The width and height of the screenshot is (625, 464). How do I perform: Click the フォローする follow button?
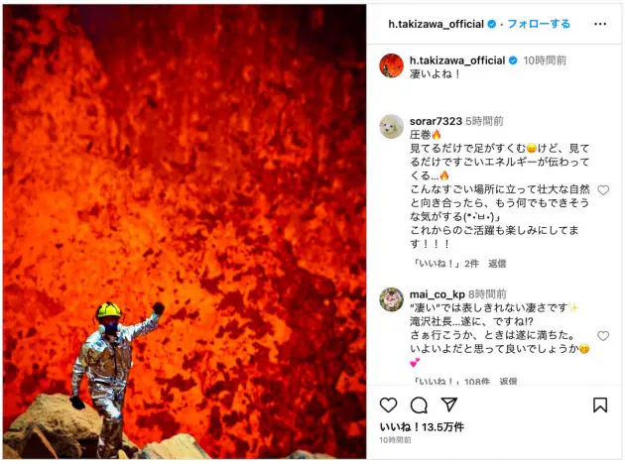click(x=539, y=24)
